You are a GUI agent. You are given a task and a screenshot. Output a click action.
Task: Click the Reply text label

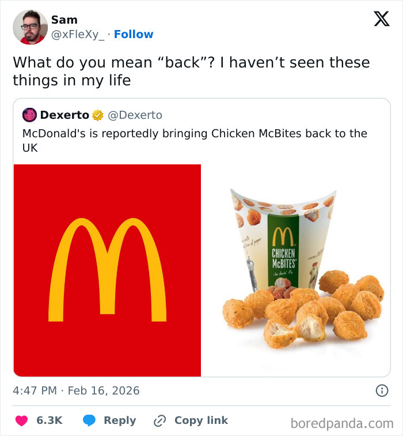click(x=120, y=420)
